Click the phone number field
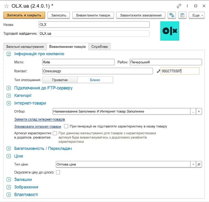Viewport: 209px width, 202px height. click(180, 71)
